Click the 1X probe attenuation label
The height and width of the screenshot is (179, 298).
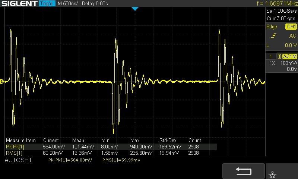coord(272,63)
